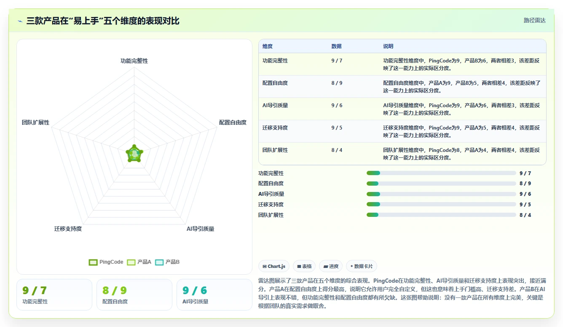Click the 路径雷达 label
563x327 pixels.
pyautogui.click(x=534, y=20)
